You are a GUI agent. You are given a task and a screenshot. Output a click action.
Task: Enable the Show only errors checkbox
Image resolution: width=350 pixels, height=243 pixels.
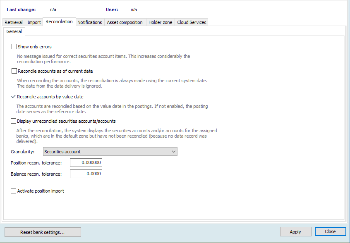[x=14, y=47]
